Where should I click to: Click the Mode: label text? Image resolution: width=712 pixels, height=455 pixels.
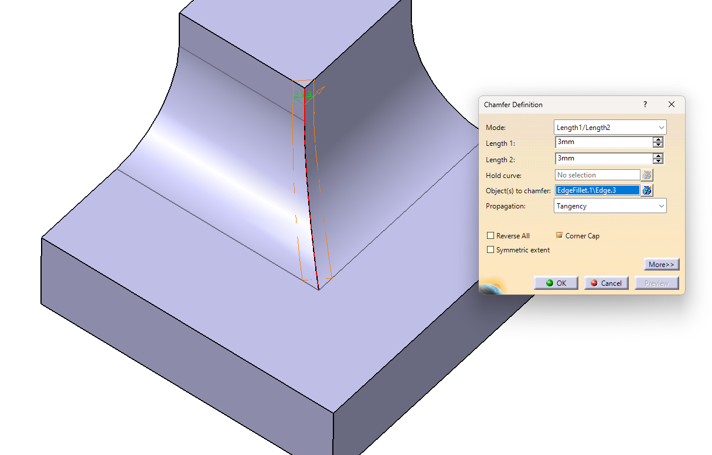pyautogui.click(x=496, y=128)
